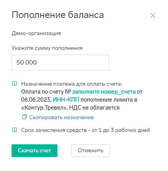This screenshot has height=171, width=168.
Task: Follow the Скопировать назначение link text
Action: (x=61, y=117)
